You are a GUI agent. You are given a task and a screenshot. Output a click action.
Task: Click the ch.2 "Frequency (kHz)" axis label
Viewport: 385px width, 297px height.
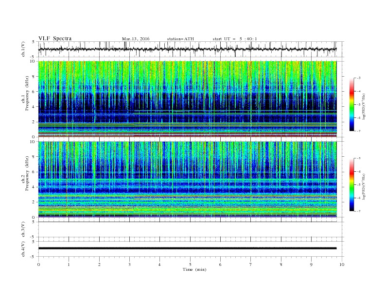click(x=27, y=173)
